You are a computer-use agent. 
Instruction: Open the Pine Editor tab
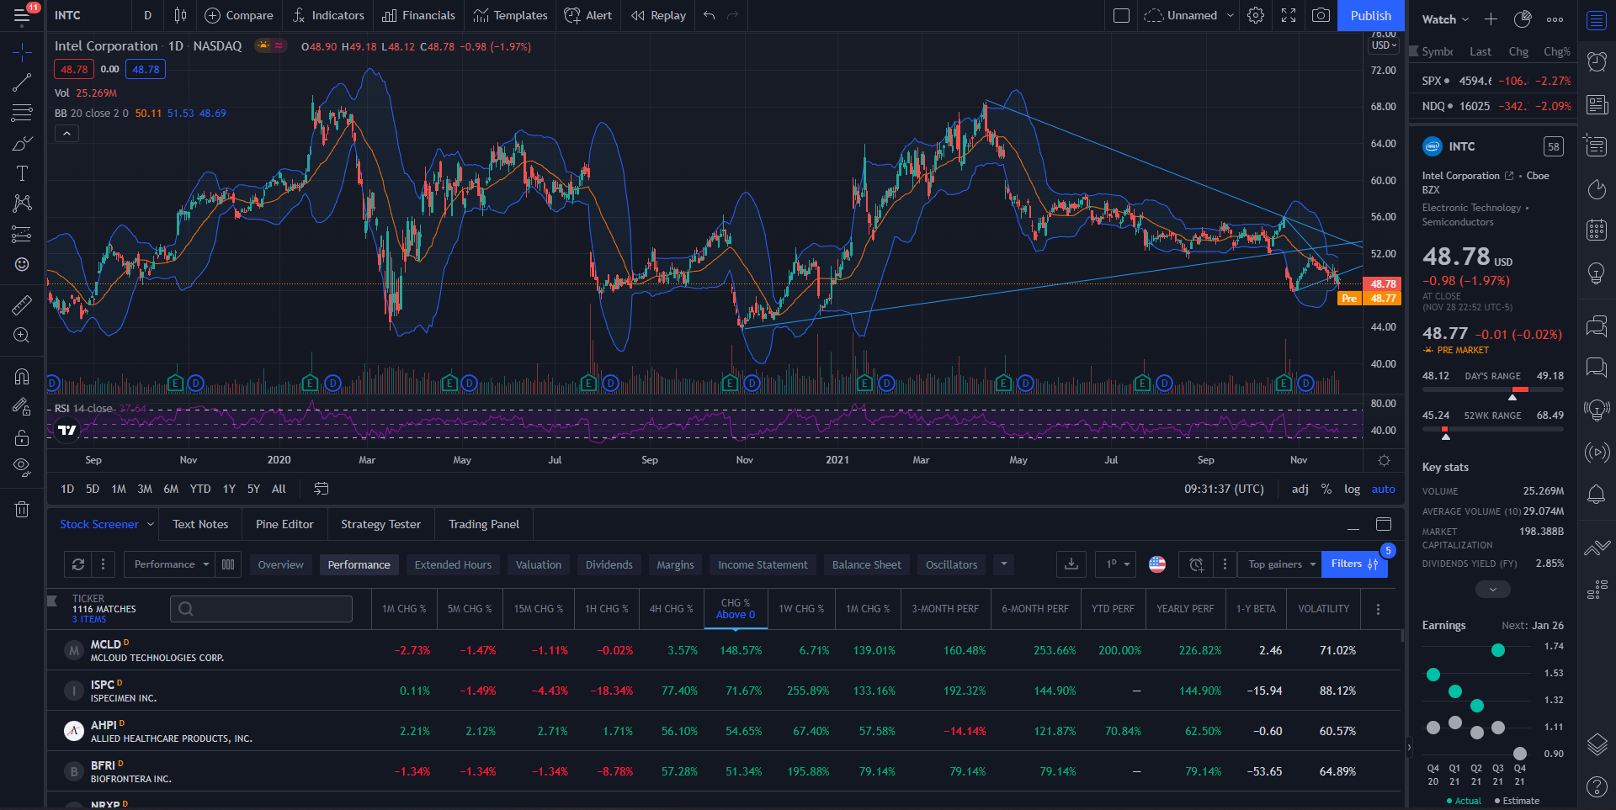click(x=284, y=524)
